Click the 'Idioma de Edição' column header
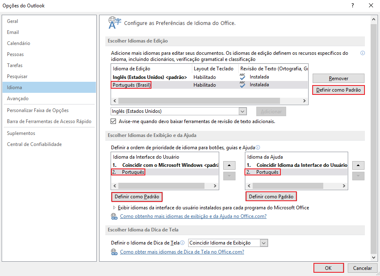This screenshot has height=276, width=380. click(152, 69)
